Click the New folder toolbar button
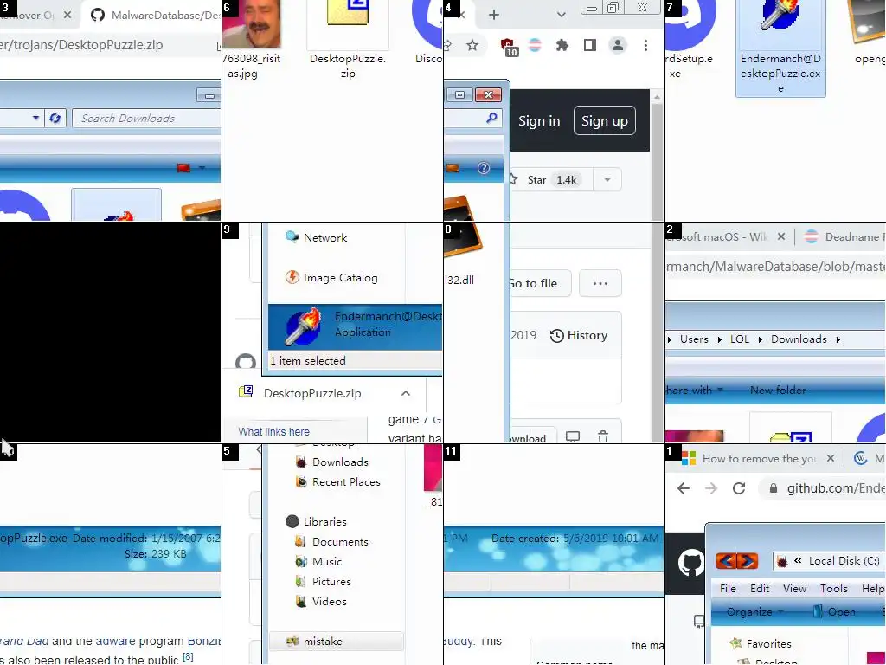Screen dimensions: 886x665 (x=778, y=391)
